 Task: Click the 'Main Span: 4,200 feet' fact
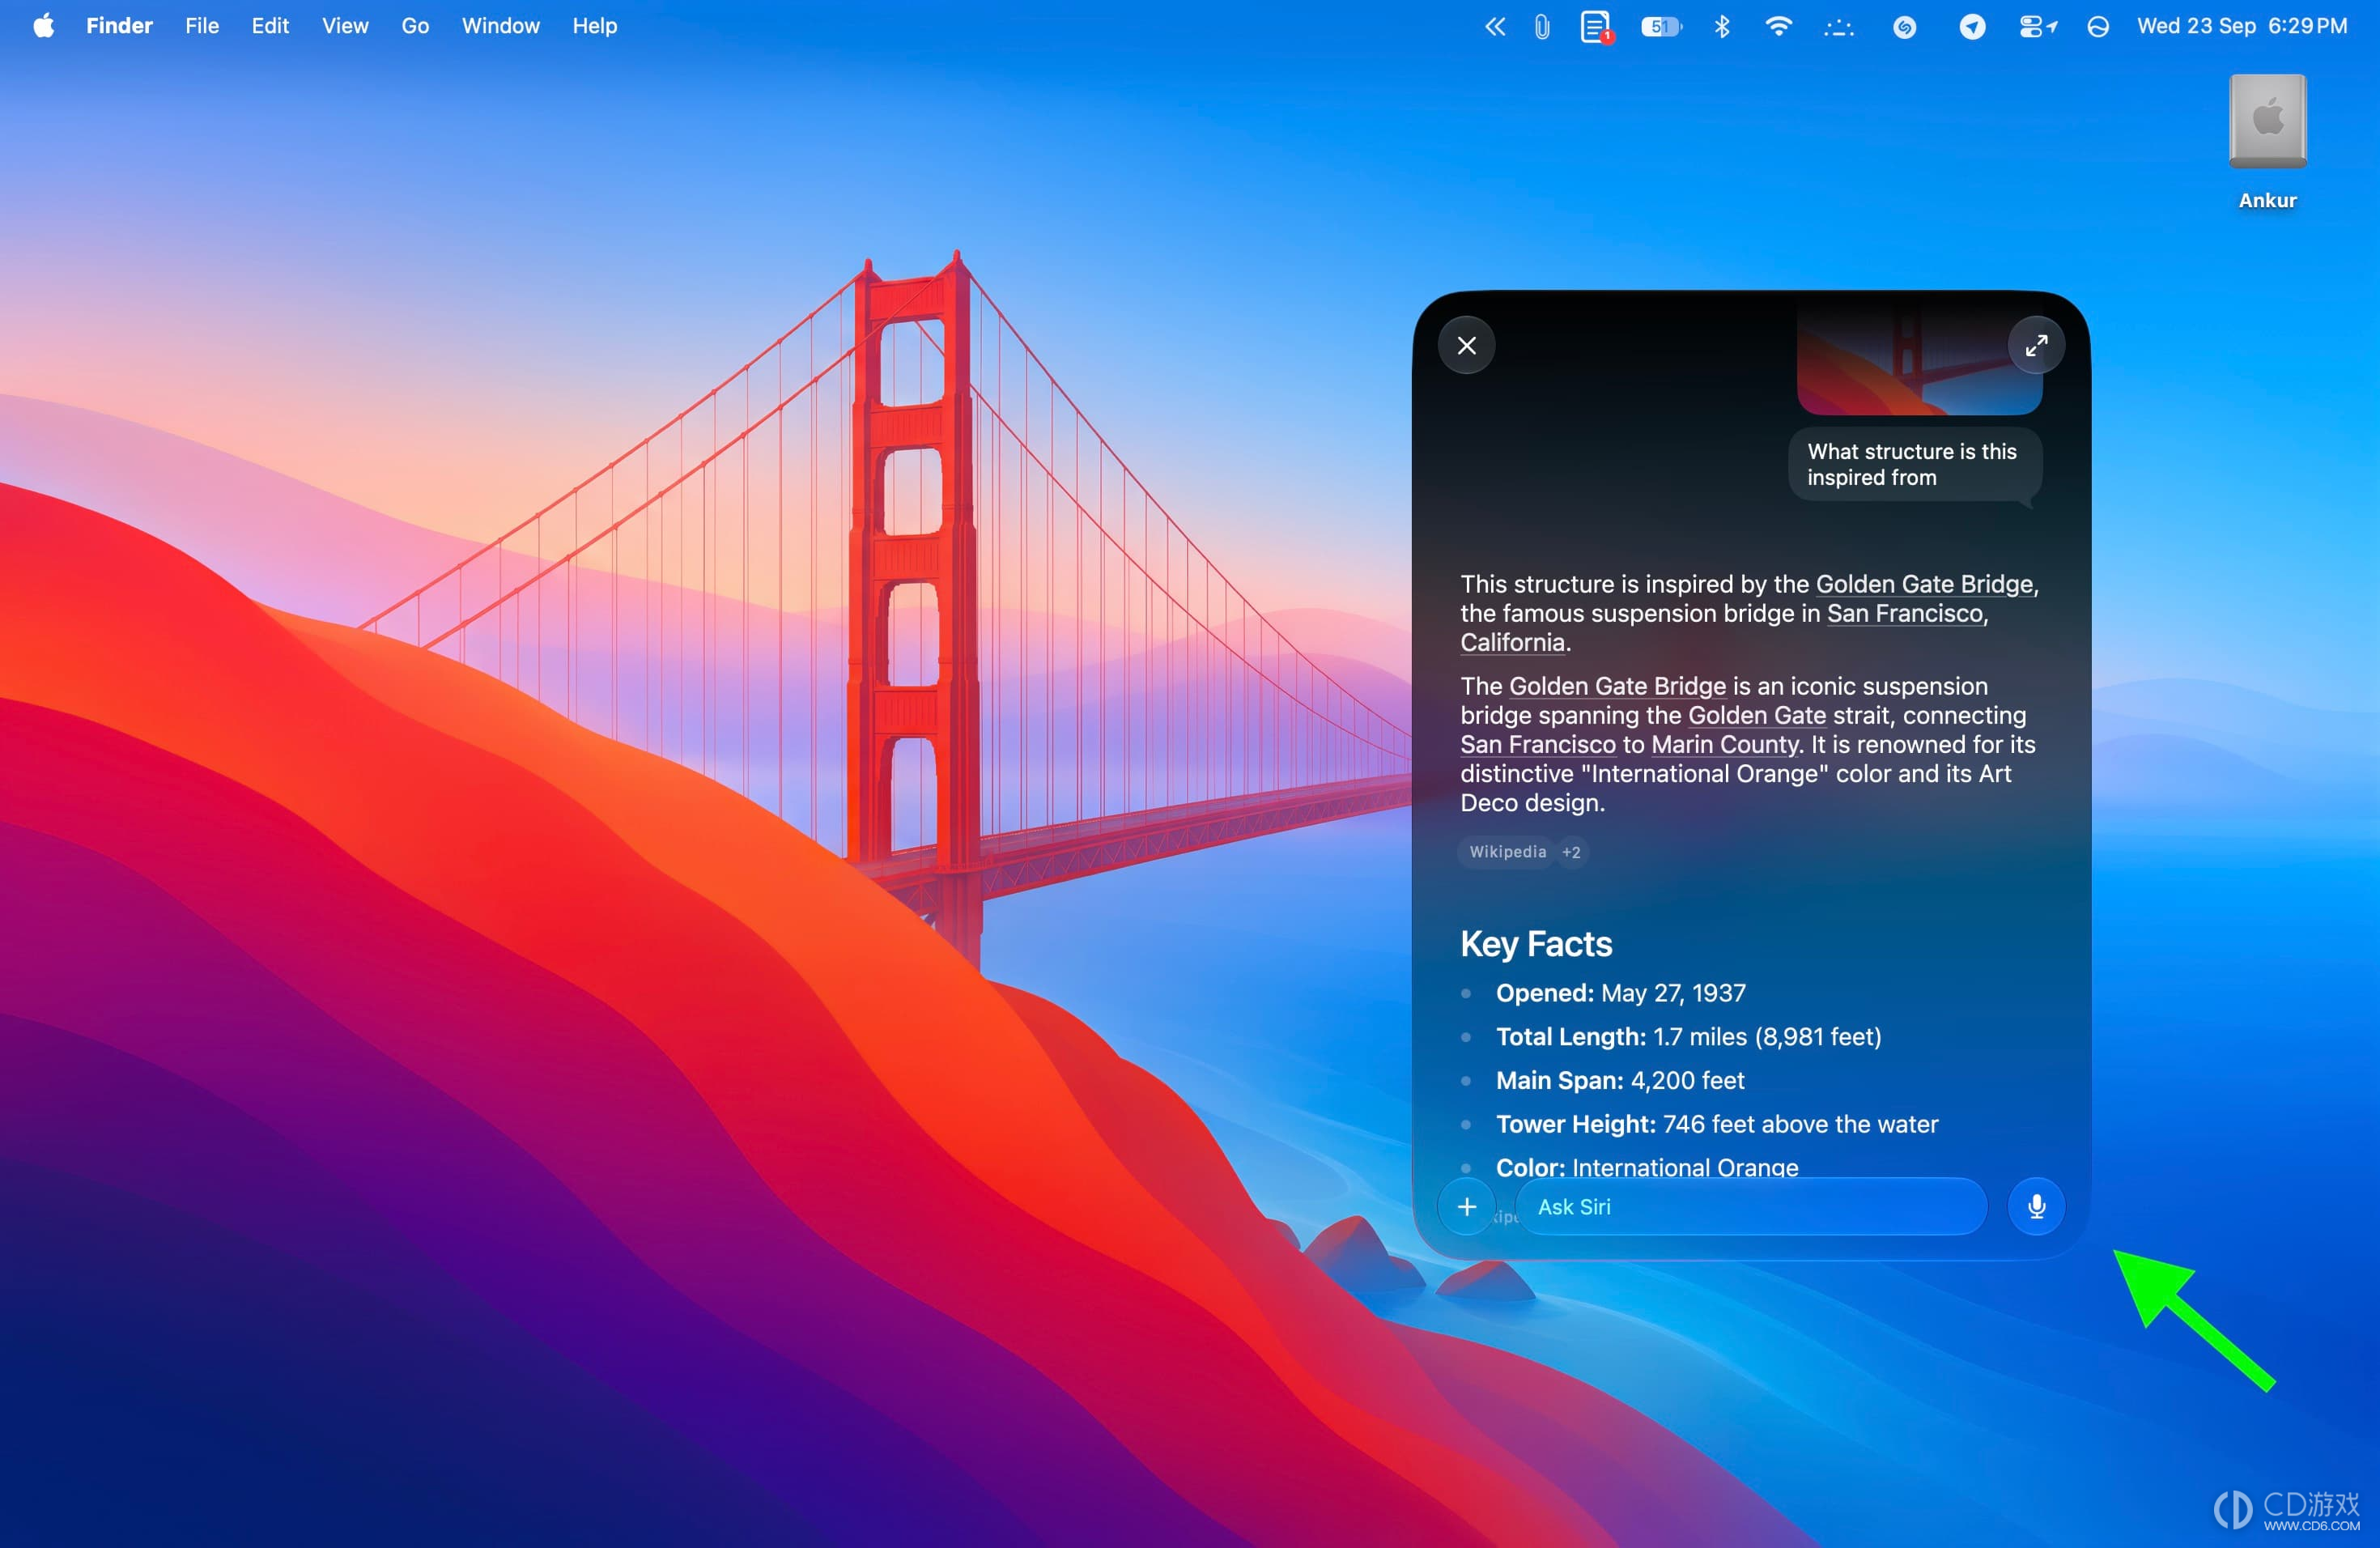point(1620,1080)
